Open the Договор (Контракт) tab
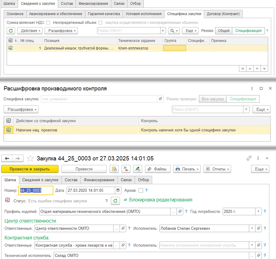276x259 pixels. click(223, 14)
